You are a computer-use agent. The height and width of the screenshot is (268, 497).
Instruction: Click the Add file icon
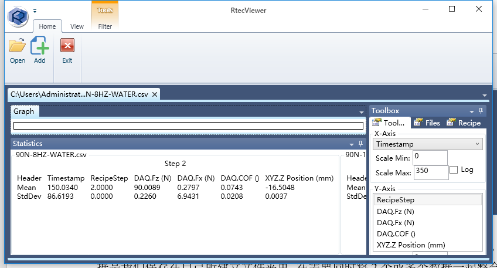39,46
